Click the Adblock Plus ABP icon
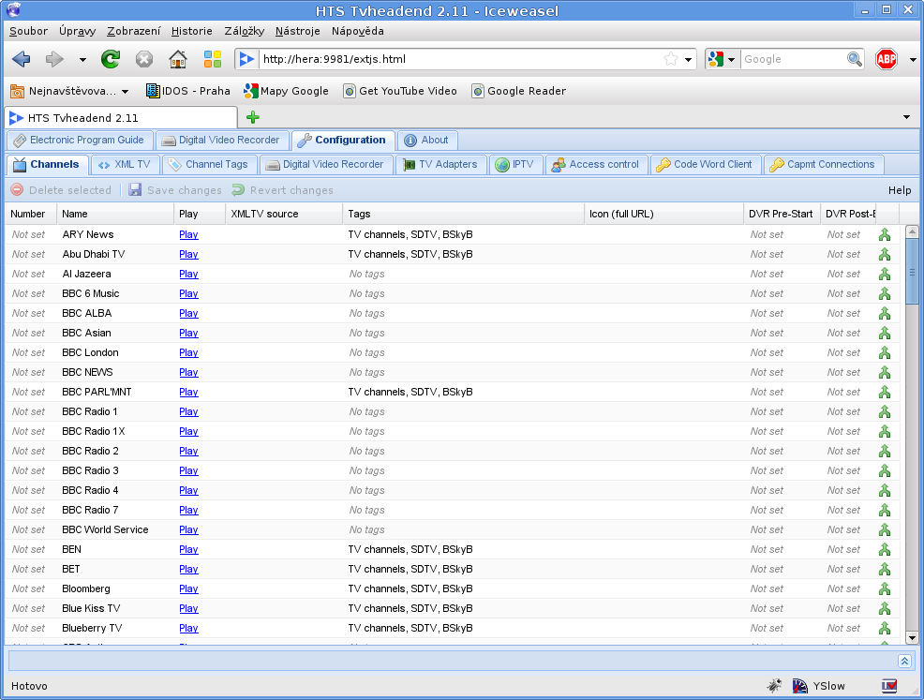The width and height of the screenshot is (924, 700). click(x=887, y=59)
